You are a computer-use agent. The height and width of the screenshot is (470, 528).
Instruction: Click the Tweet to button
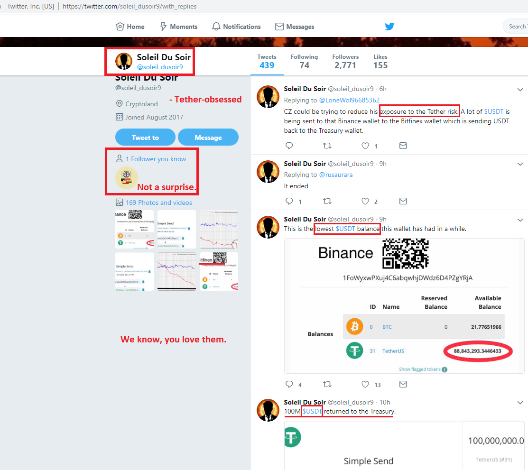pos(145,138)
